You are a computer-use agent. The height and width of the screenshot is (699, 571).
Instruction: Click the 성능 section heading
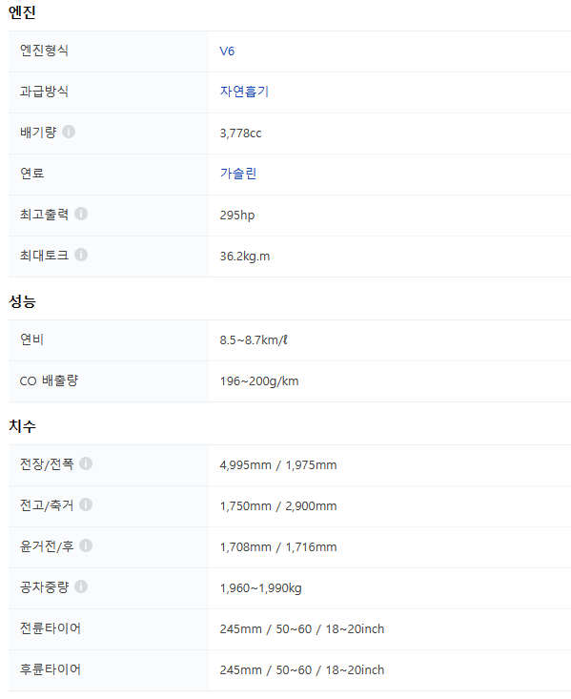(22, 301)
